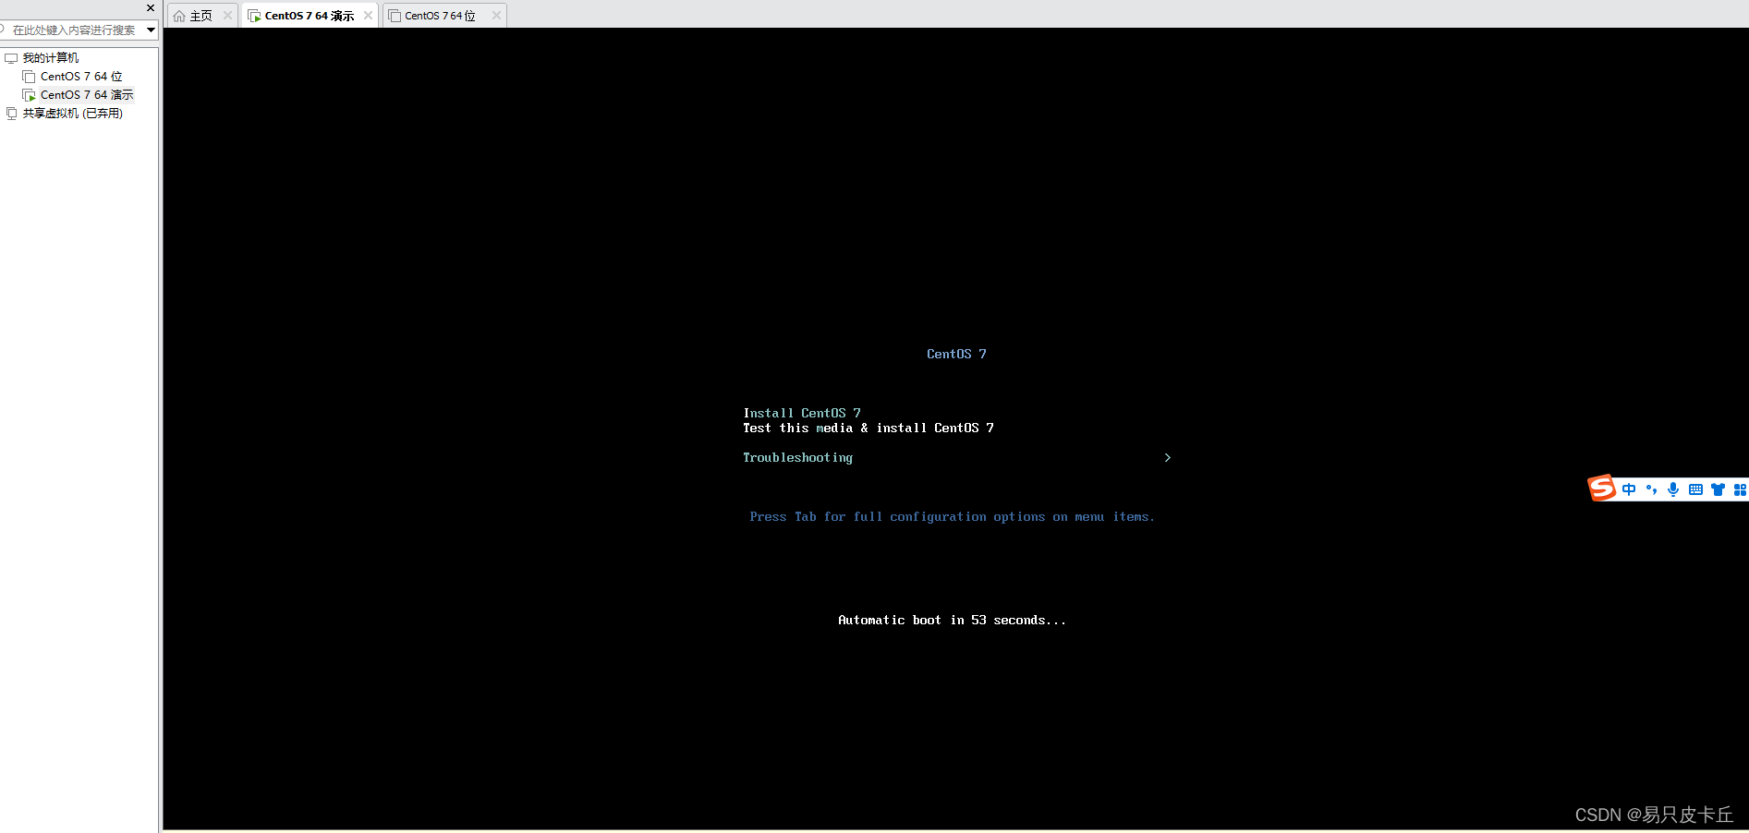This screenshot has height=833, width=1749.
Task: Toggle the Sogou punctuation width setting
Action: 1652,489
